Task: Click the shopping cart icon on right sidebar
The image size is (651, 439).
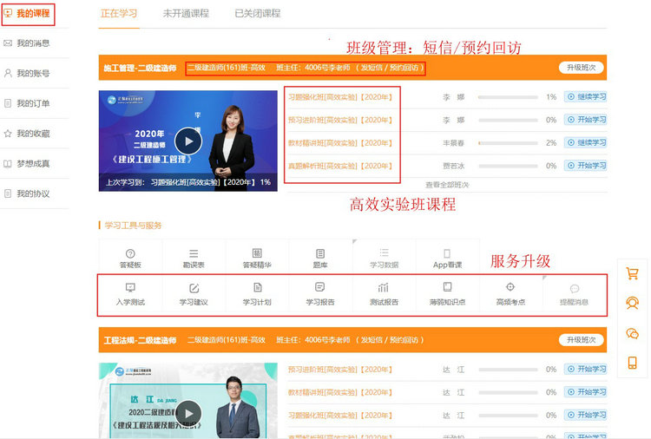Action: click(x=632, y=273)
